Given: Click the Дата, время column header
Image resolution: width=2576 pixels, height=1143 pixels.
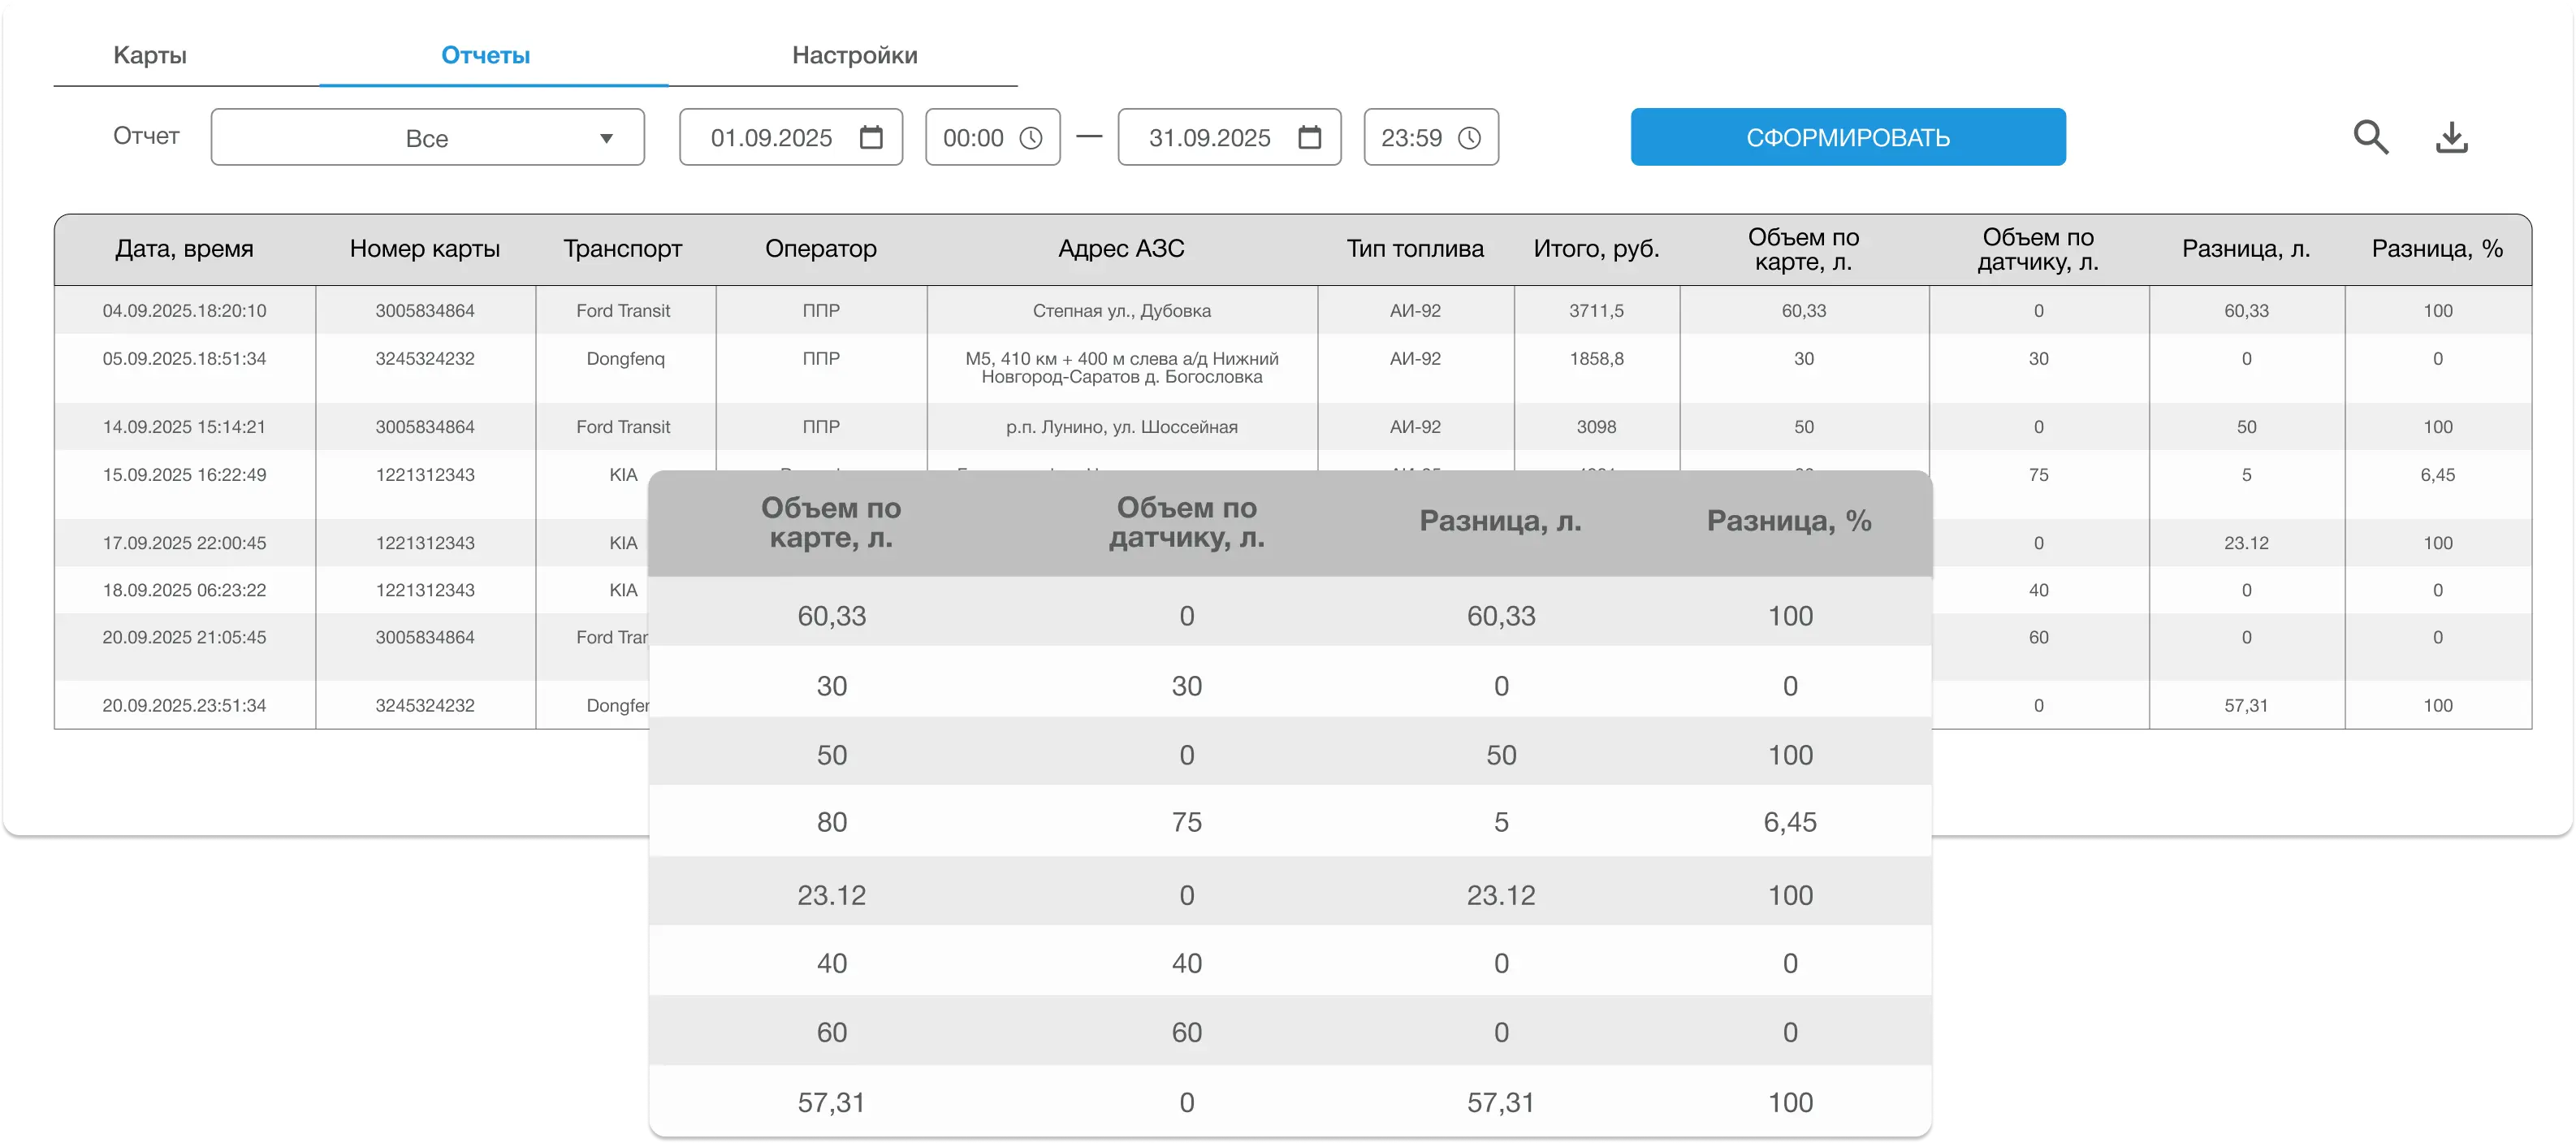Looking at the screenshot, I should (x=184, y=249).
